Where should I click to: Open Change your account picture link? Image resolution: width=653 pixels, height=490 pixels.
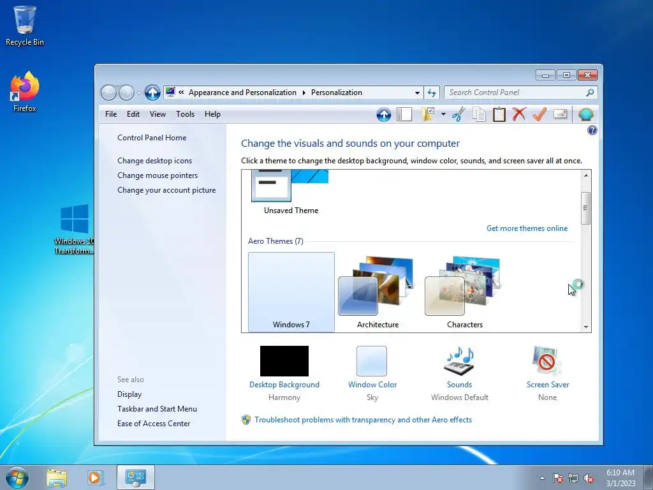166,190
